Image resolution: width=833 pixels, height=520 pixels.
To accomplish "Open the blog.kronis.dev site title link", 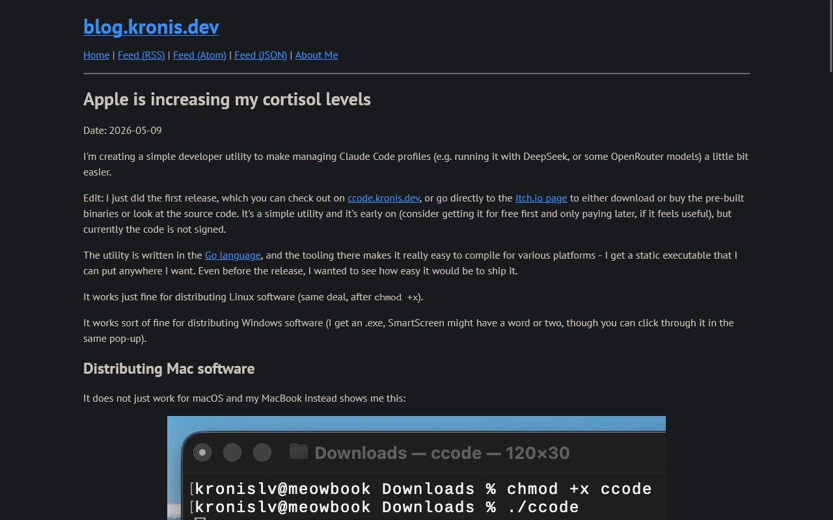I will (151, 27).
